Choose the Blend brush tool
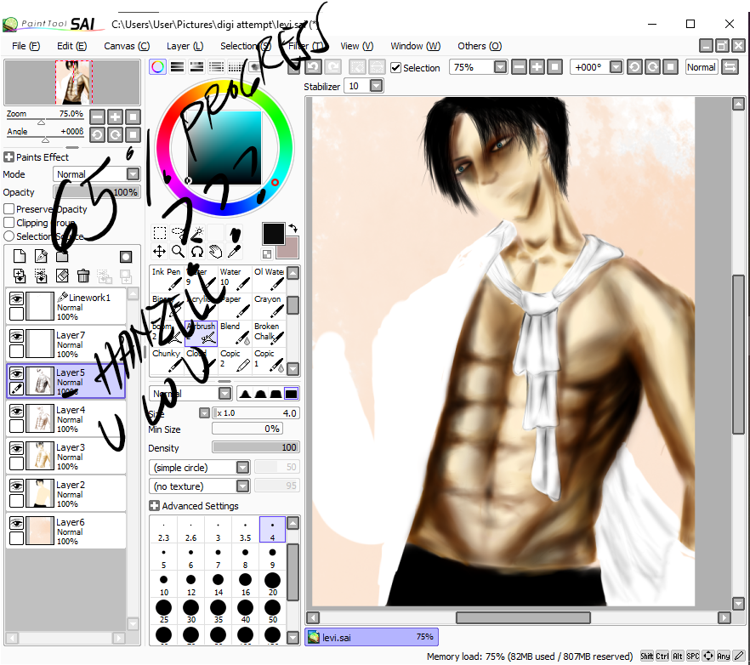Image resolution: width=750 pixels, height=665 pixels. point(235,333)
